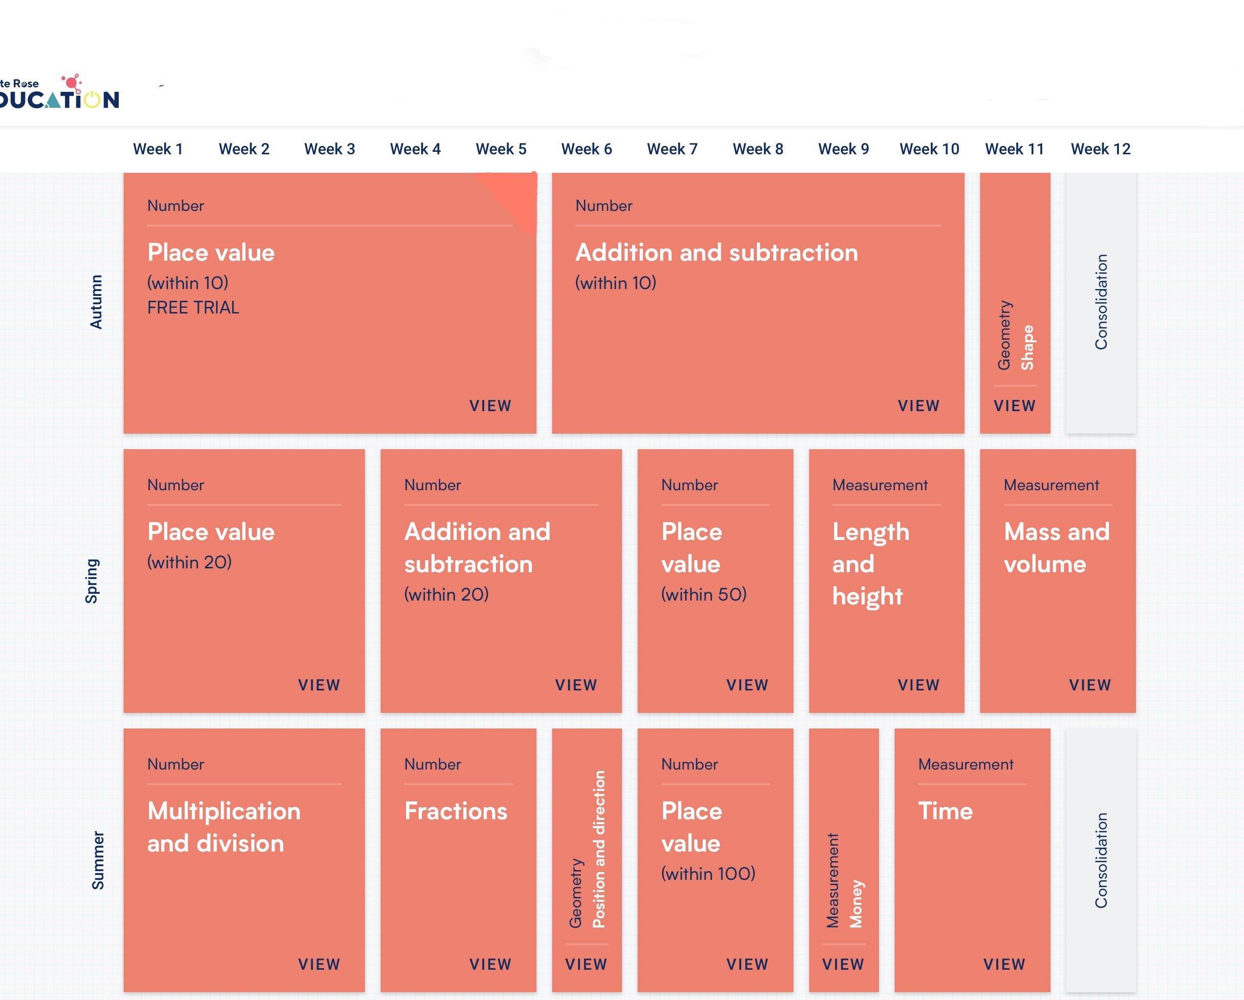
Task: Click the Week 12 column header
Action: [x=1100, y=149]
